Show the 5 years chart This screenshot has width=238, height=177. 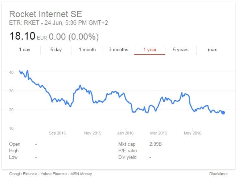pos(181,50)
